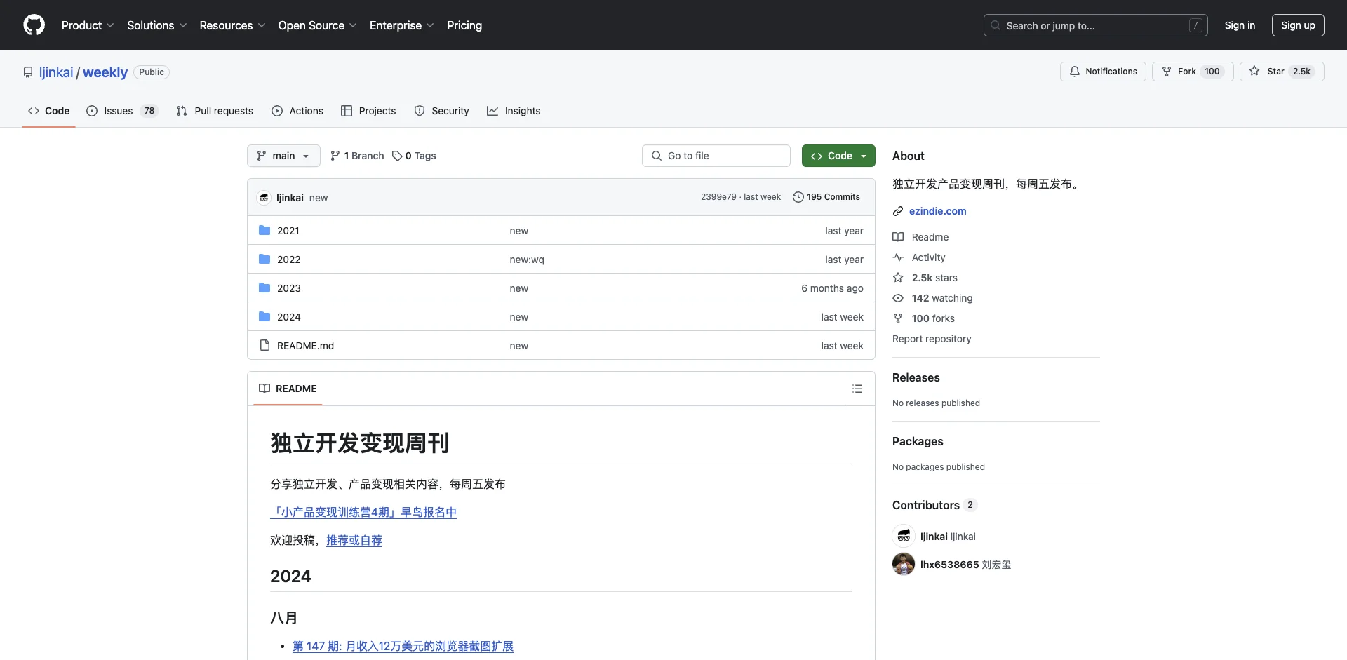View the 0 Tags link
The height and width of the screenshot is (660, 1347).
point(414,156)
